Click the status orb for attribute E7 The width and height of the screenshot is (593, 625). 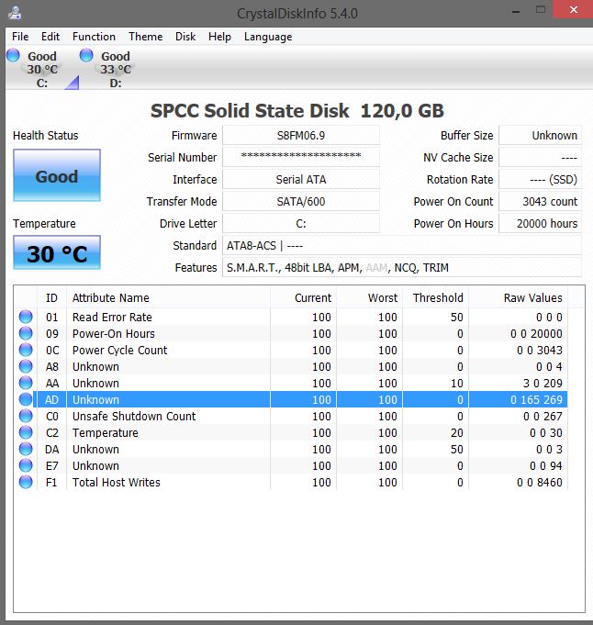coord(26,465)
